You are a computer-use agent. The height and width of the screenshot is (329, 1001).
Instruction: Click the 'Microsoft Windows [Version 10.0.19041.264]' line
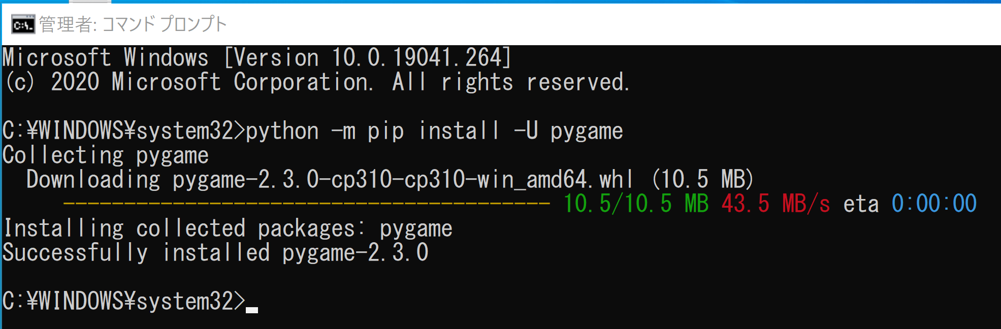(x=256, y=57)
